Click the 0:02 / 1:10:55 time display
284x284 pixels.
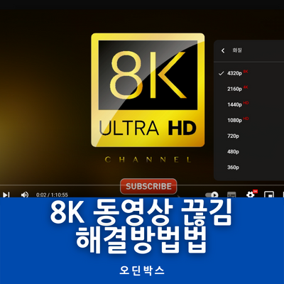(52, 195)
